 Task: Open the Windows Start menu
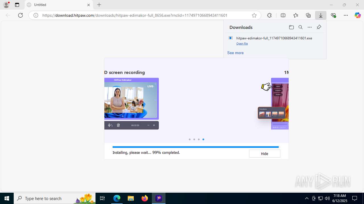[x=7, y=198]
